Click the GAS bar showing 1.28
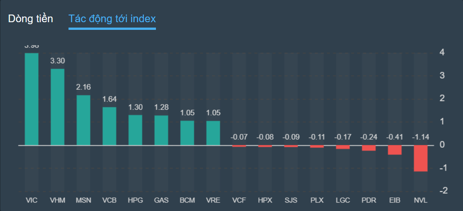Image resolution: width=463 pixels, height=211 pixels. coord(161,130)
